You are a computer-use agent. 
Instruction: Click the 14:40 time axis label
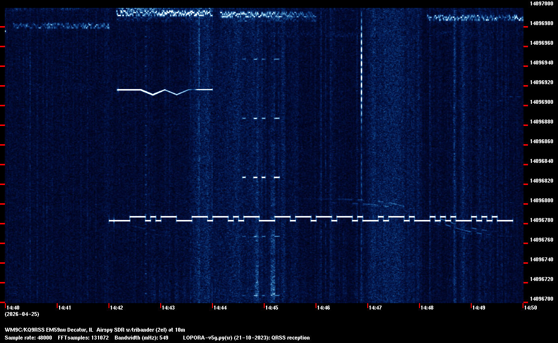(13, 308)
